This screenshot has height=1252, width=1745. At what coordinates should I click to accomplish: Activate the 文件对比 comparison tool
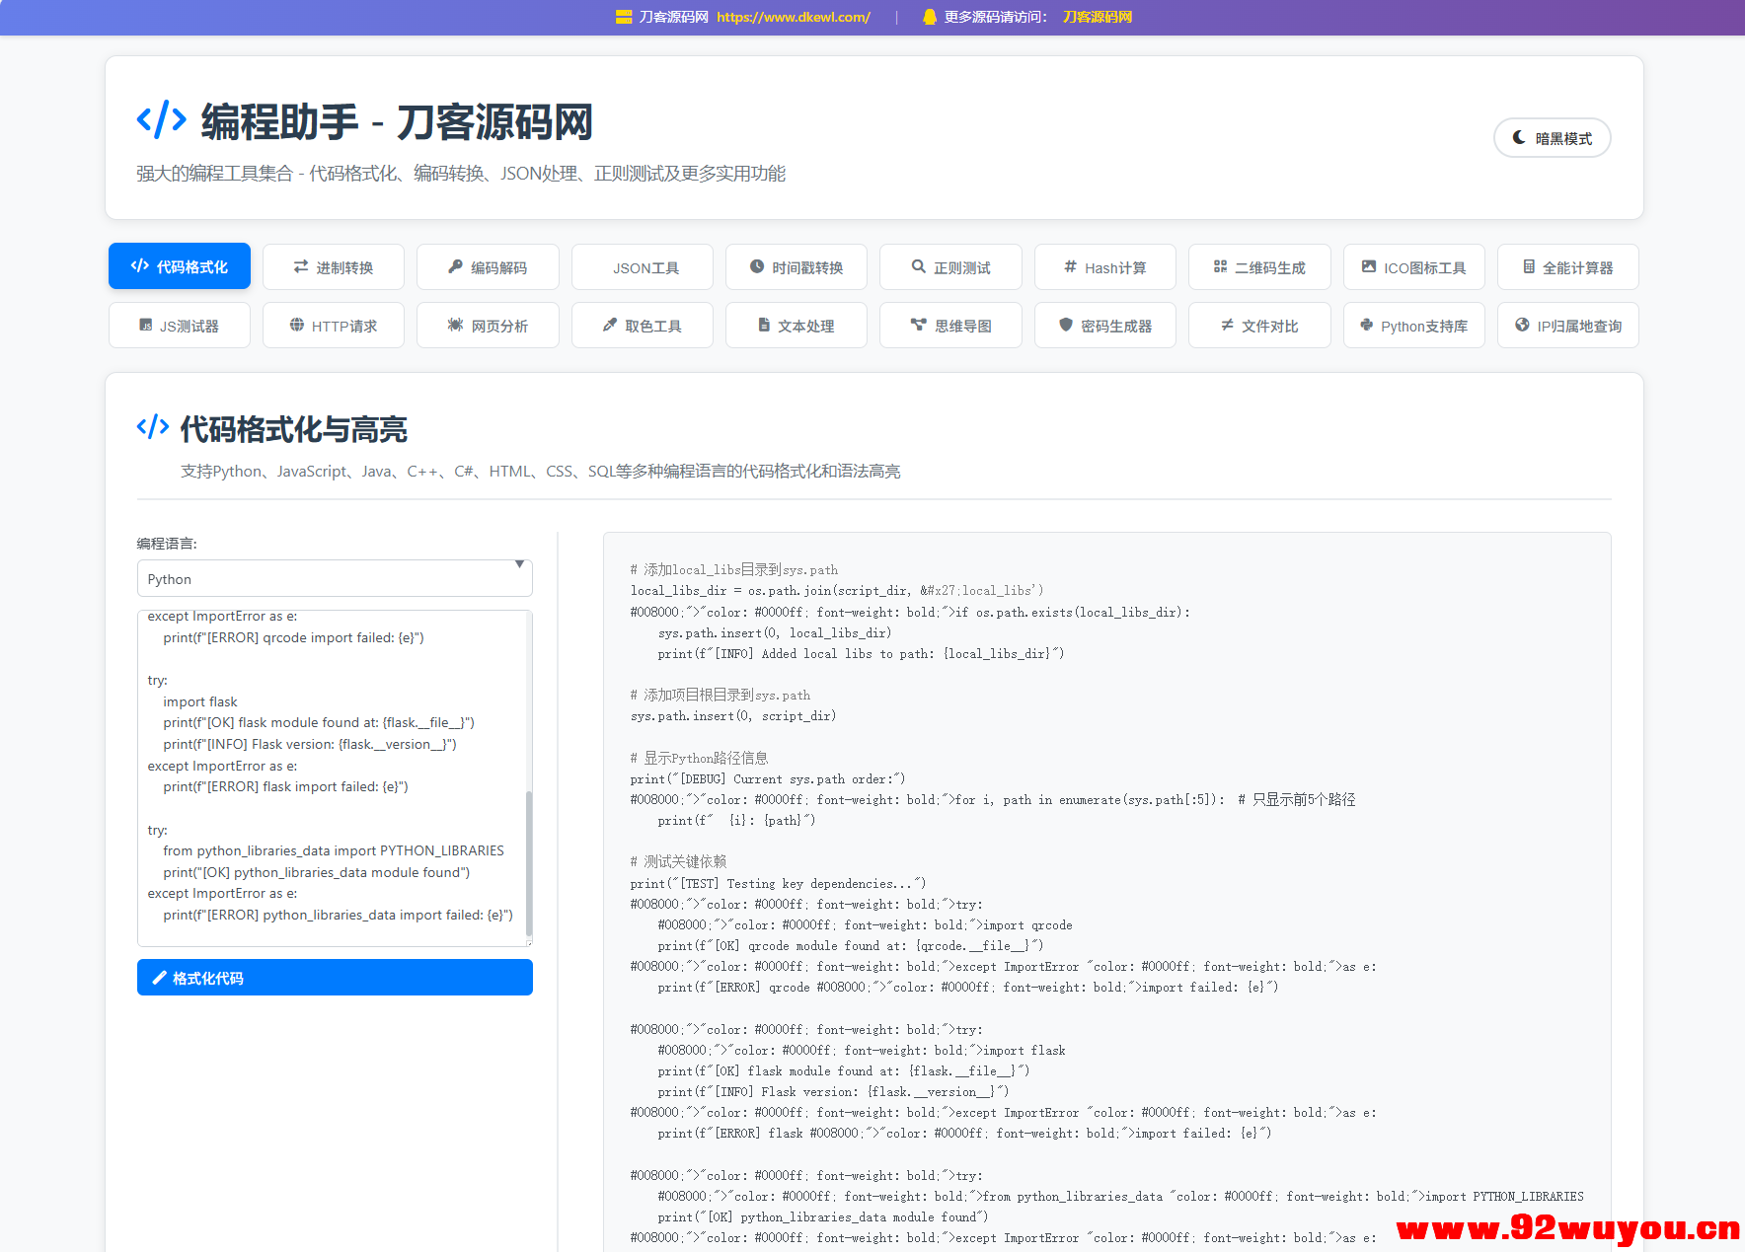click(1258, 325)
